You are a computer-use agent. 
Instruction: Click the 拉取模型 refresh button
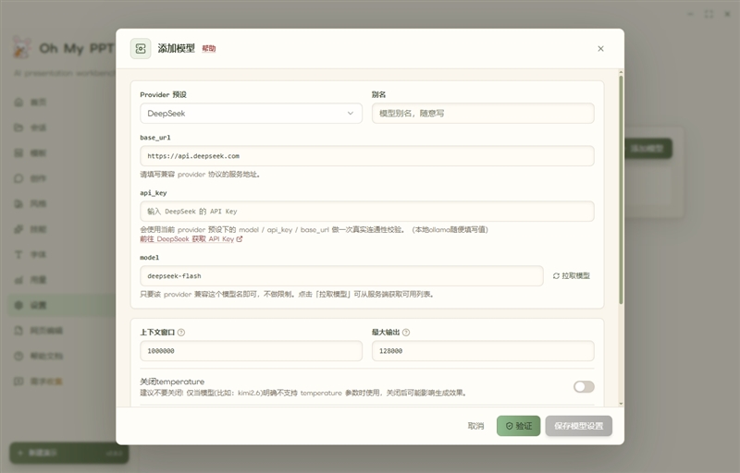[x=572, y=275]
